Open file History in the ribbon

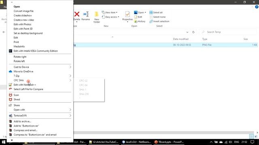coord(140,21)
